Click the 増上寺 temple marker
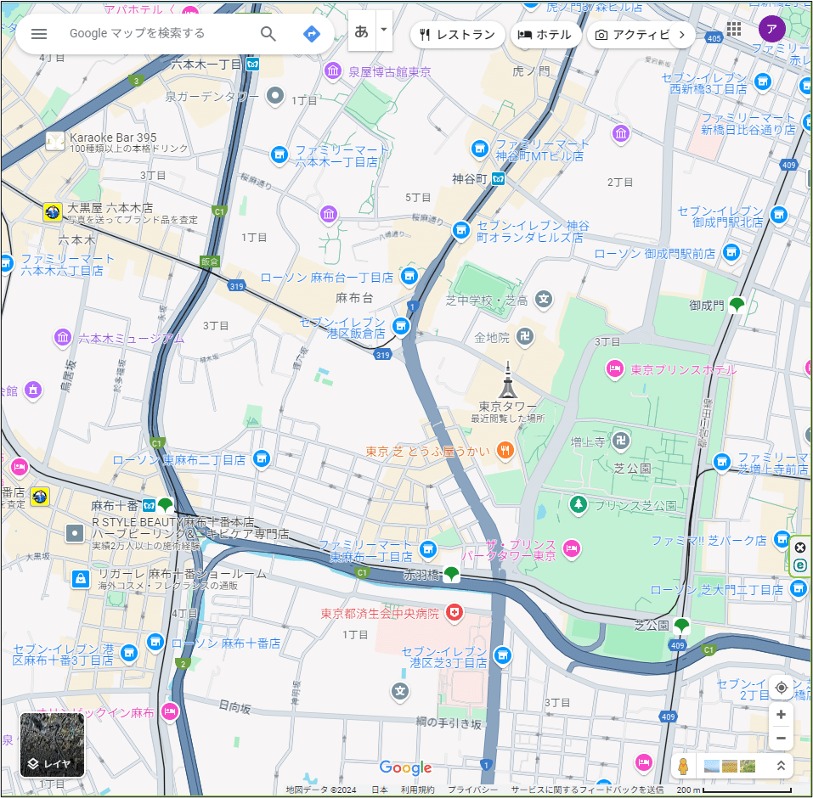 coord(621,441)
